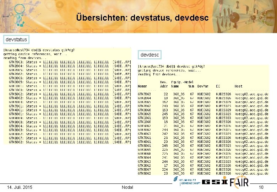
Task: Click the GTK2DG4 Status row in devstatus
Action: [x=70, y=66]
